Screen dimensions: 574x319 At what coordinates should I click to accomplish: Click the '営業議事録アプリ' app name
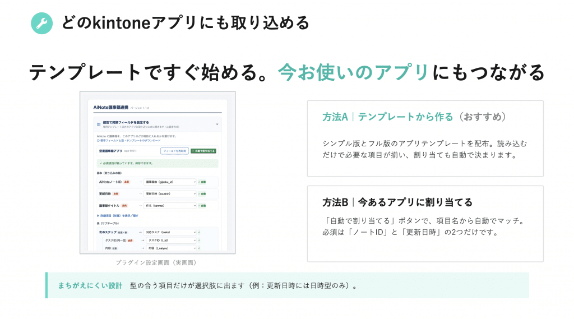pos(110,151)
